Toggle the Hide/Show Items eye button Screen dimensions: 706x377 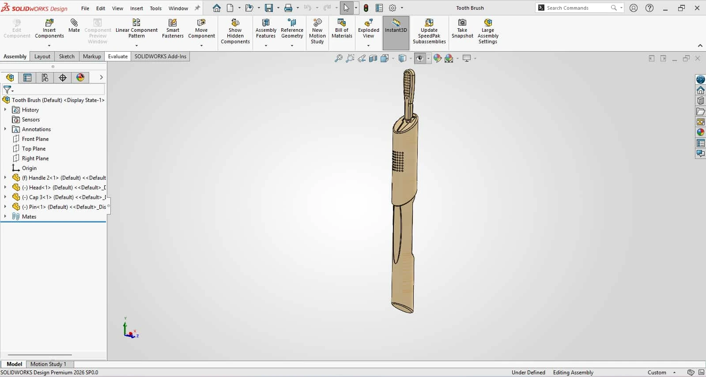pos(420,58)
